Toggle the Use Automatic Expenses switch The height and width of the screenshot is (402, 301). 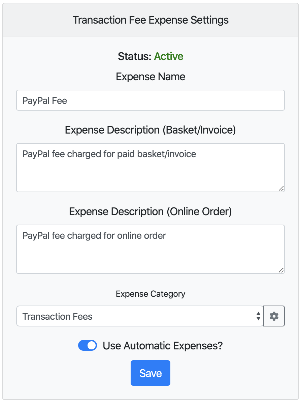coord(88,345)
